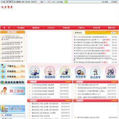Open the 网上体检 banner with doctor
Viewport: 119px width, 119px height.
(x=13, y=91)
